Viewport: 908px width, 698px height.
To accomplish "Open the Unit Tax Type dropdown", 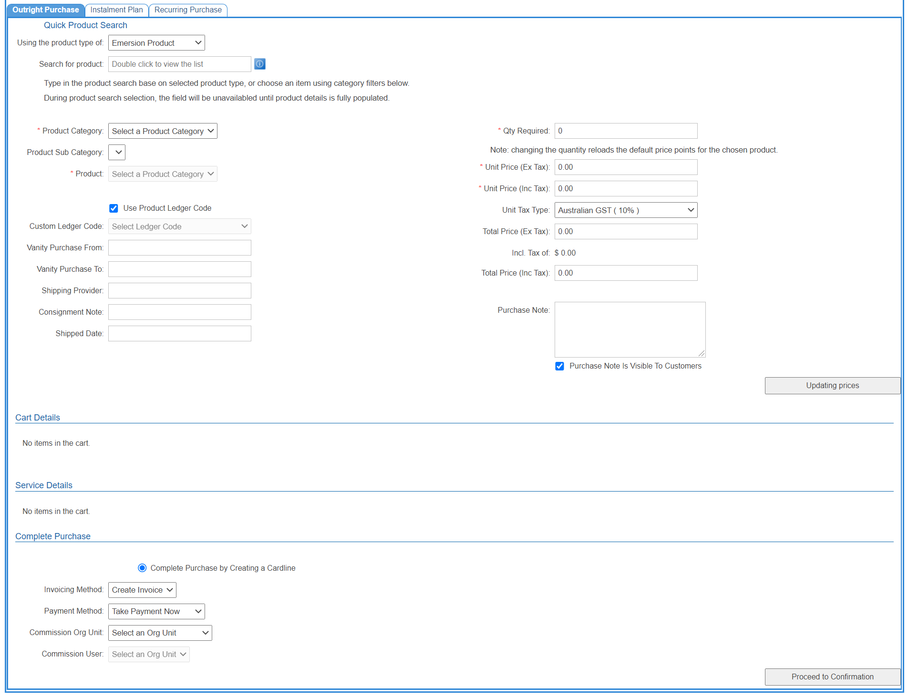I will coord(625,210).
